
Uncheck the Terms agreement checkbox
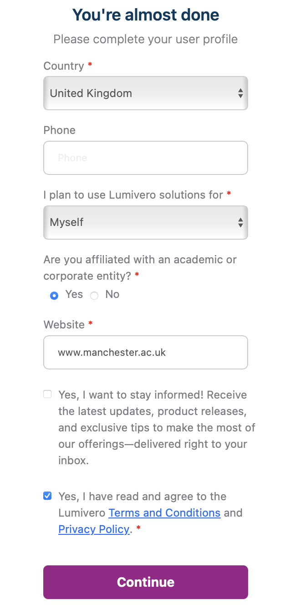tap(47, 496)
